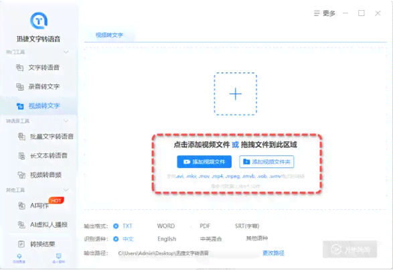Collapse the 转语音工具 section
Image resolution: width=393 pixels, height=270 pixels.
[x=66, y=121]
